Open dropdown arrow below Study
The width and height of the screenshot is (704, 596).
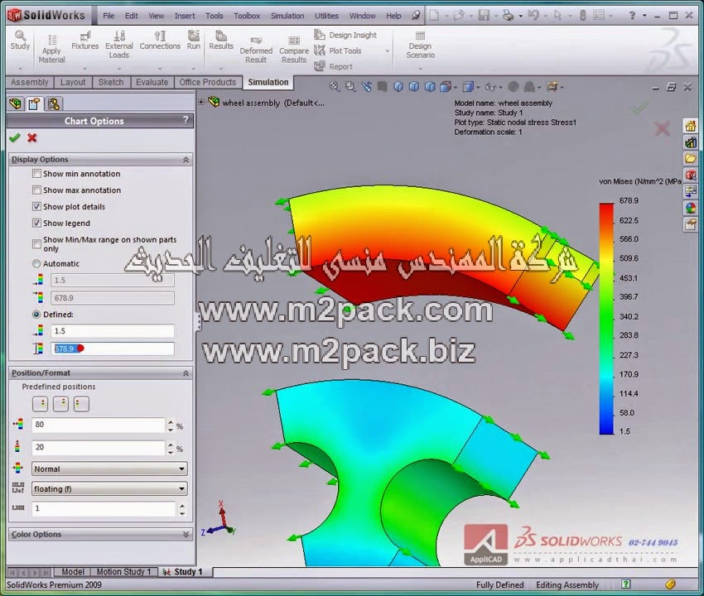point(20,69)
